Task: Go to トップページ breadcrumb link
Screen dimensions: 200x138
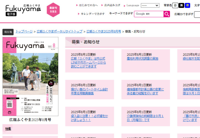Action: coord(24,31)
